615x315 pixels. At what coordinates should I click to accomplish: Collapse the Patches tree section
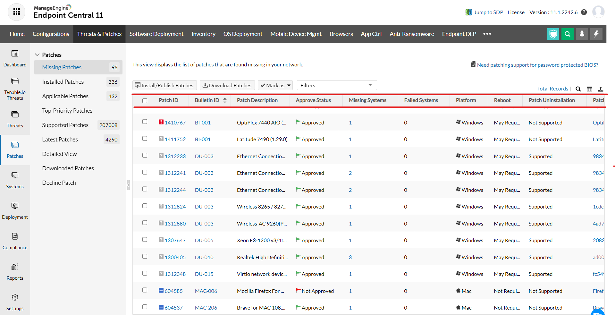point(37,55)
